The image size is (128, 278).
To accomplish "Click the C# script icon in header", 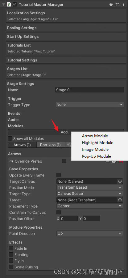I will pos(9,4).
